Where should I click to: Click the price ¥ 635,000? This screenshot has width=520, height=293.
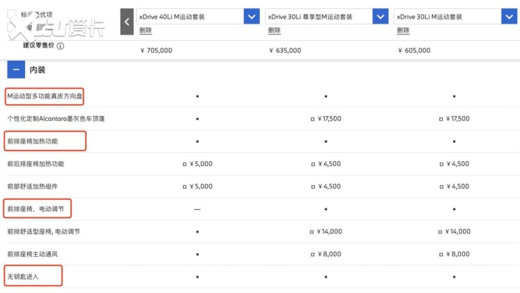coord(285,51)
